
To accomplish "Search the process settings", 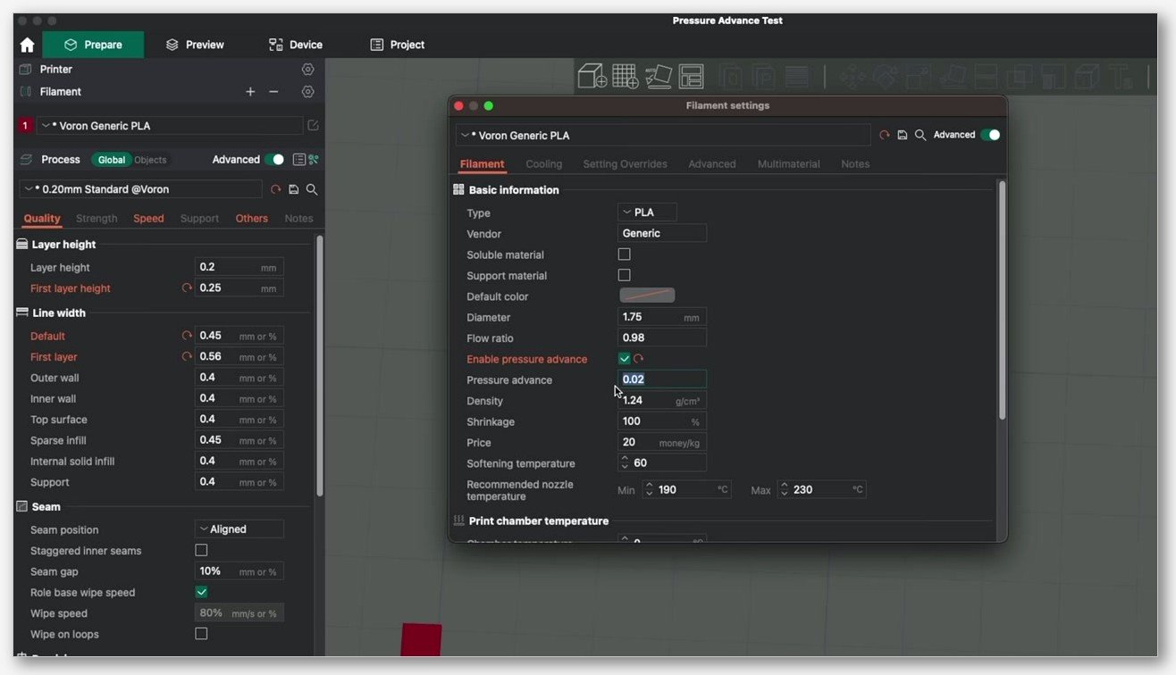I will click(312, 189).
